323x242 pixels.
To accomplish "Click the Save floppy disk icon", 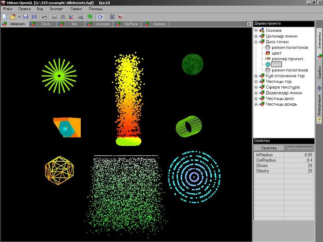I will [x=26, y=17].
